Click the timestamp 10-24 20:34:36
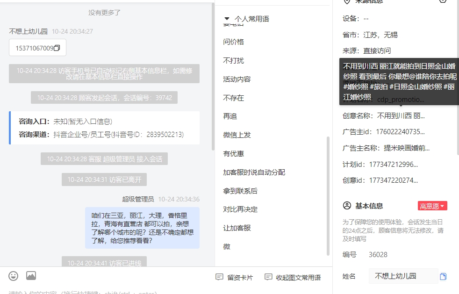459x294 pixels. [179, 199]
